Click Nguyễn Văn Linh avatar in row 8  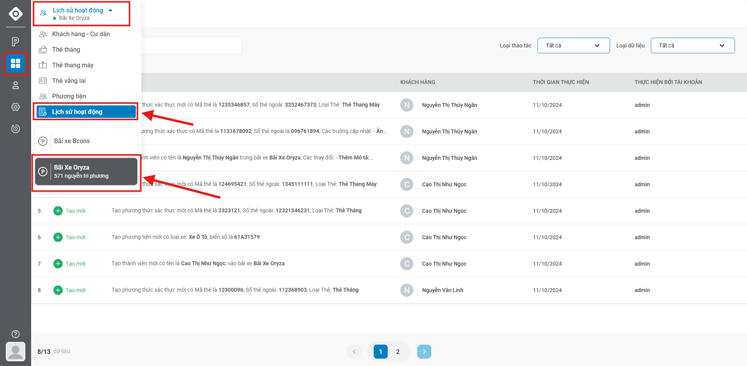pos(407,290)
